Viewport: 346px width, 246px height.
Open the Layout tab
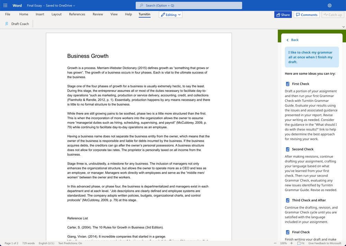pos(56,14)
